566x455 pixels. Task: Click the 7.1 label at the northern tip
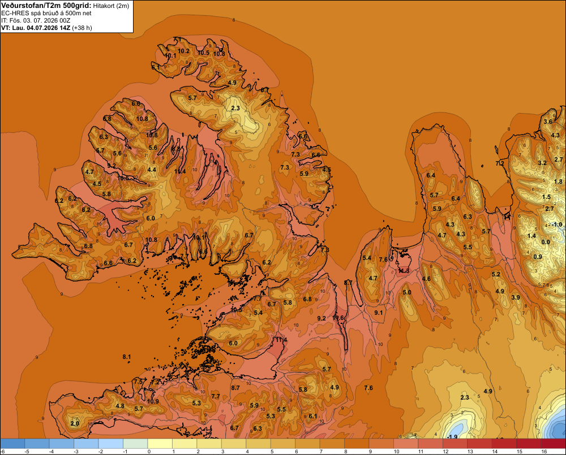[x=177, y=39]
